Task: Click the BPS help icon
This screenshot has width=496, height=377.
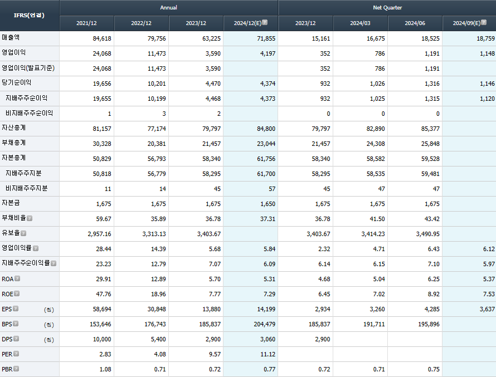Action: click(x=16, y=324)
